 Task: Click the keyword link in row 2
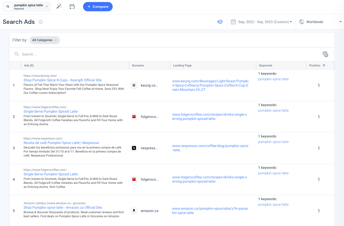(x=273, y=110)
